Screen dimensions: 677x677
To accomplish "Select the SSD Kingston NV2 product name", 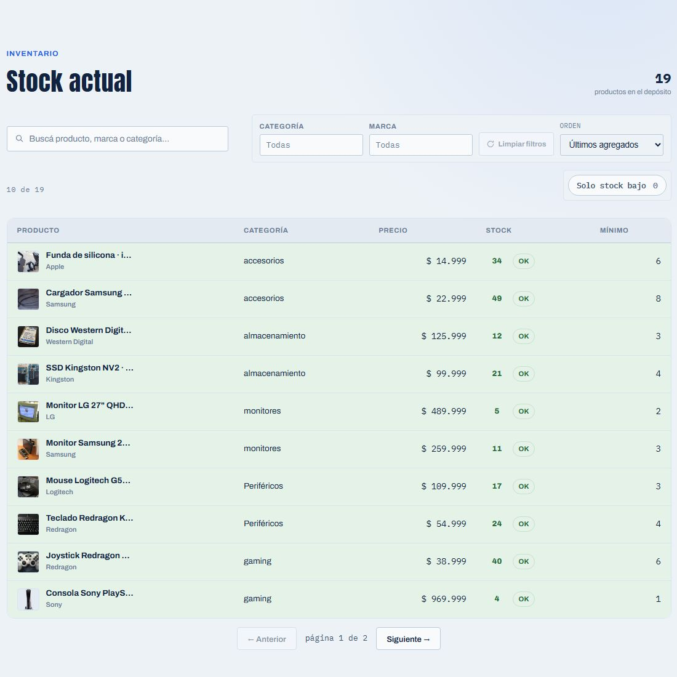I will point(89,368).
